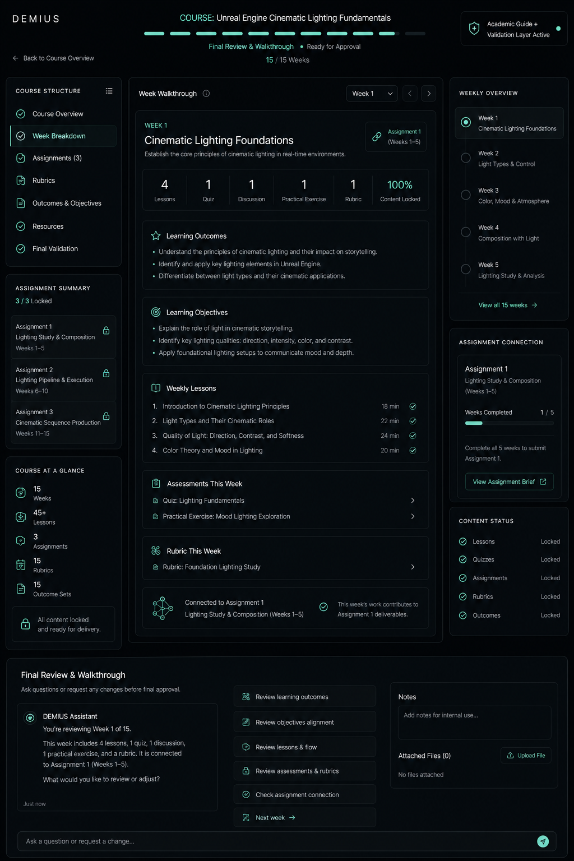
Task: Click the DEMIUS Assistant avatar icon
Action: [x=30, y=717]
